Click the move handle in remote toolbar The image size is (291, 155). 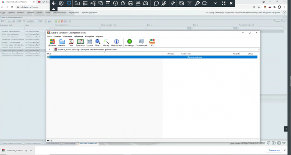click(x=54, y=3)
